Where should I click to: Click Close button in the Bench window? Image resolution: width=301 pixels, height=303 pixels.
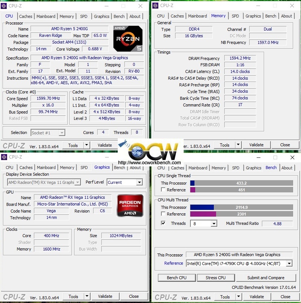(285, 297)
